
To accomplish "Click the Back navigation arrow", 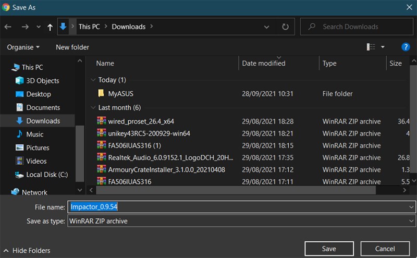I will 8,26.
